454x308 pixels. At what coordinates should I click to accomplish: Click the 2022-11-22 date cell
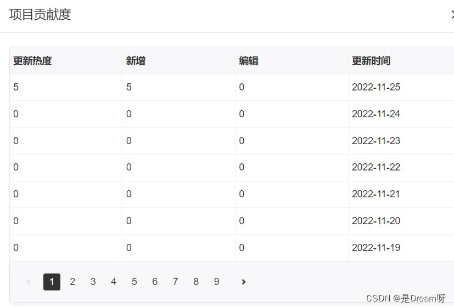(x=376, y=167)
